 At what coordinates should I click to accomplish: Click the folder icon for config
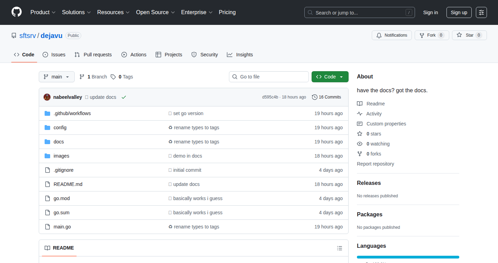coord(47,128)
